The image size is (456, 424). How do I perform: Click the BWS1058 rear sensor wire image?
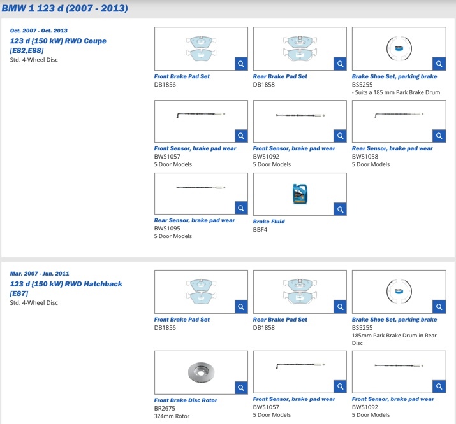point(399,115)
